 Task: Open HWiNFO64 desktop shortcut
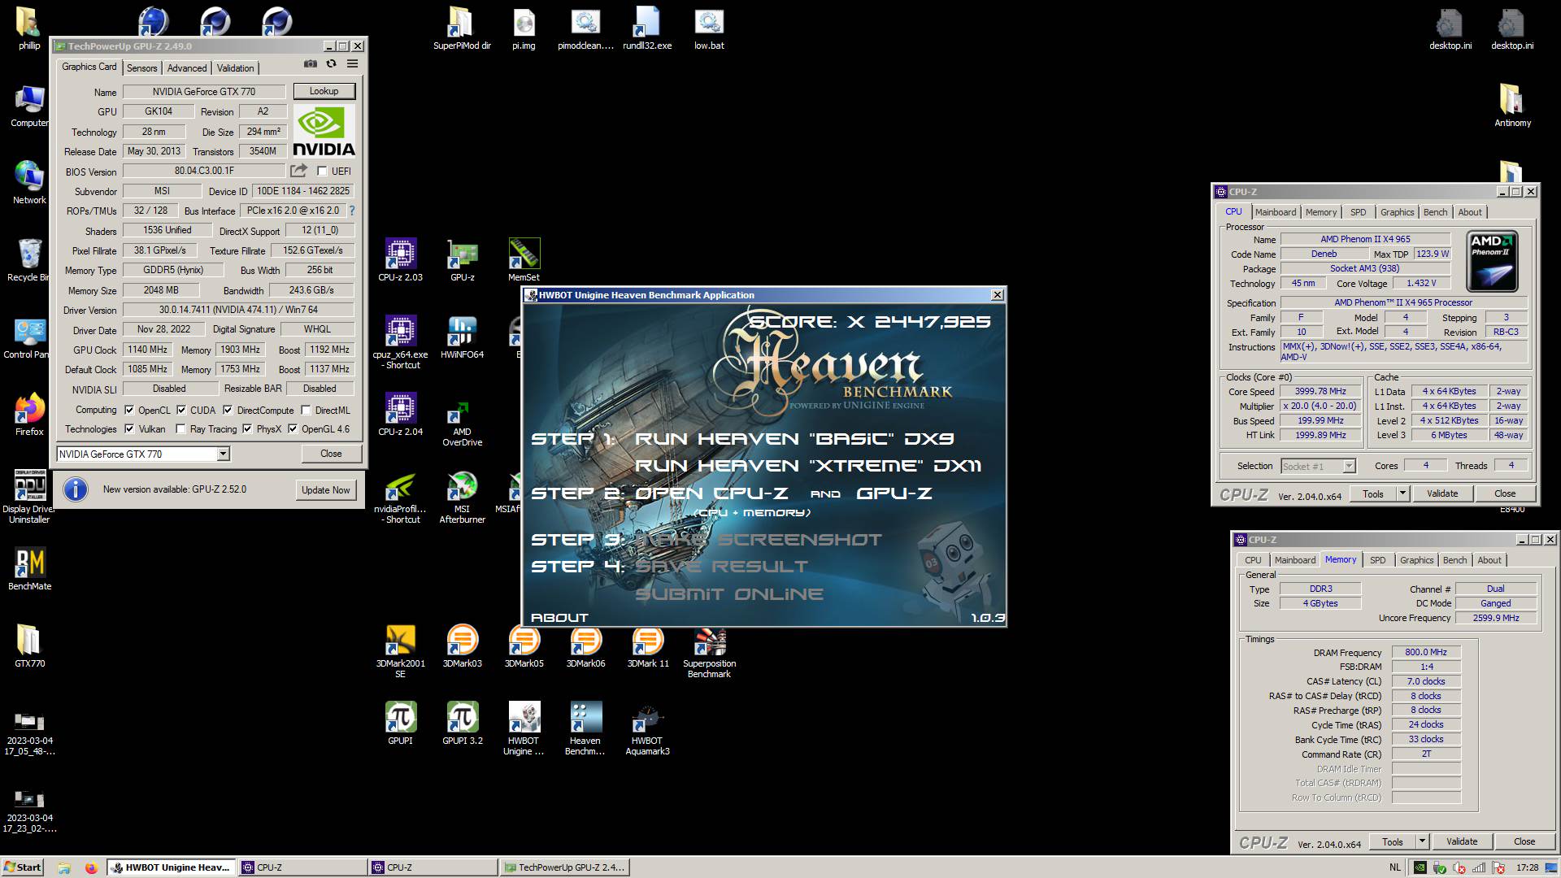tap(462, 337)
